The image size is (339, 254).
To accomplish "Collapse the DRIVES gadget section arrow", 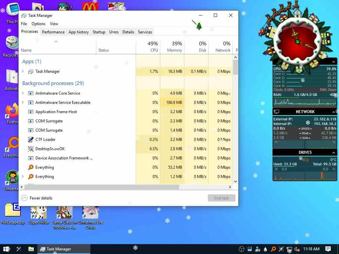I will 334,152.
